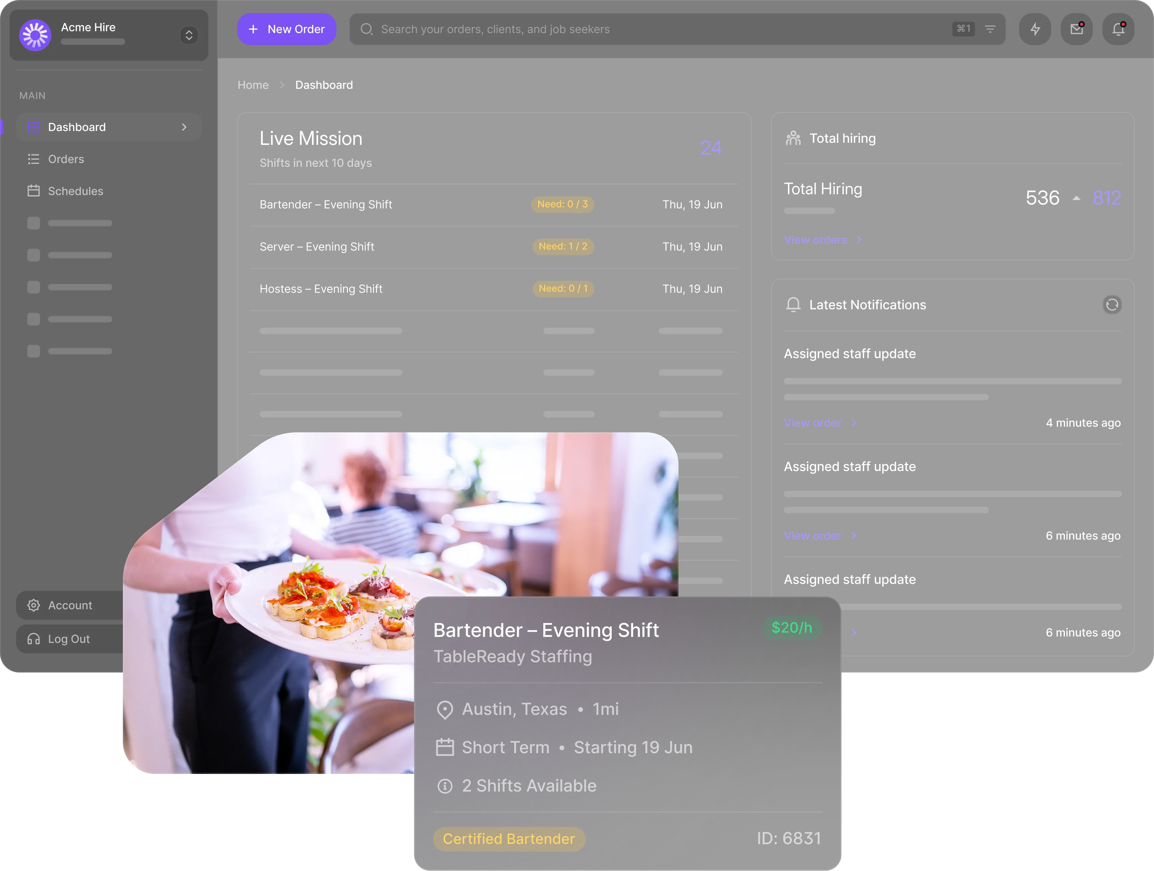Screen dimensions: 1154x871
Task: Open the mail inbox icon
Action: coord(1076,29)
